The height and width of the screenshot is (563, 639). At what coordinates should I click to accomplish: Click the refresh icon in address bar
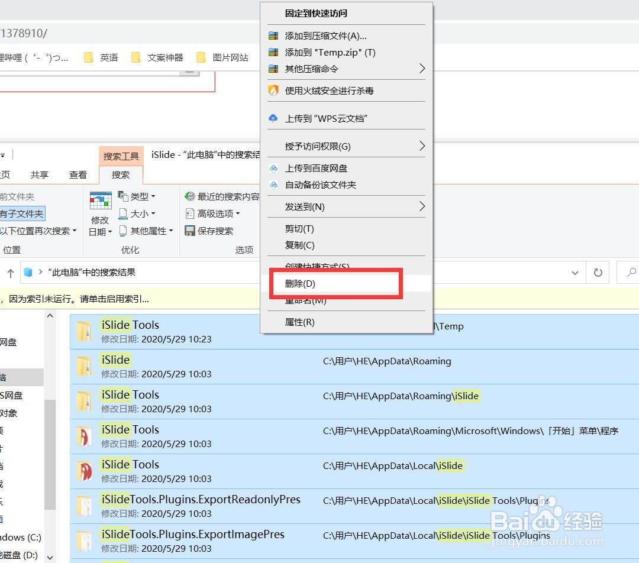pos(598,273)
